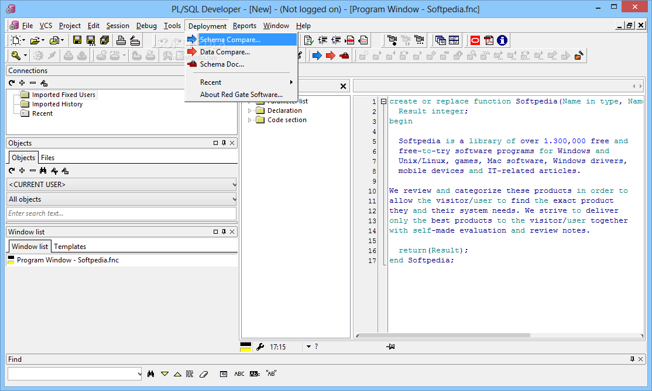
Task: Select the Imported History folder
Action: 57,104
